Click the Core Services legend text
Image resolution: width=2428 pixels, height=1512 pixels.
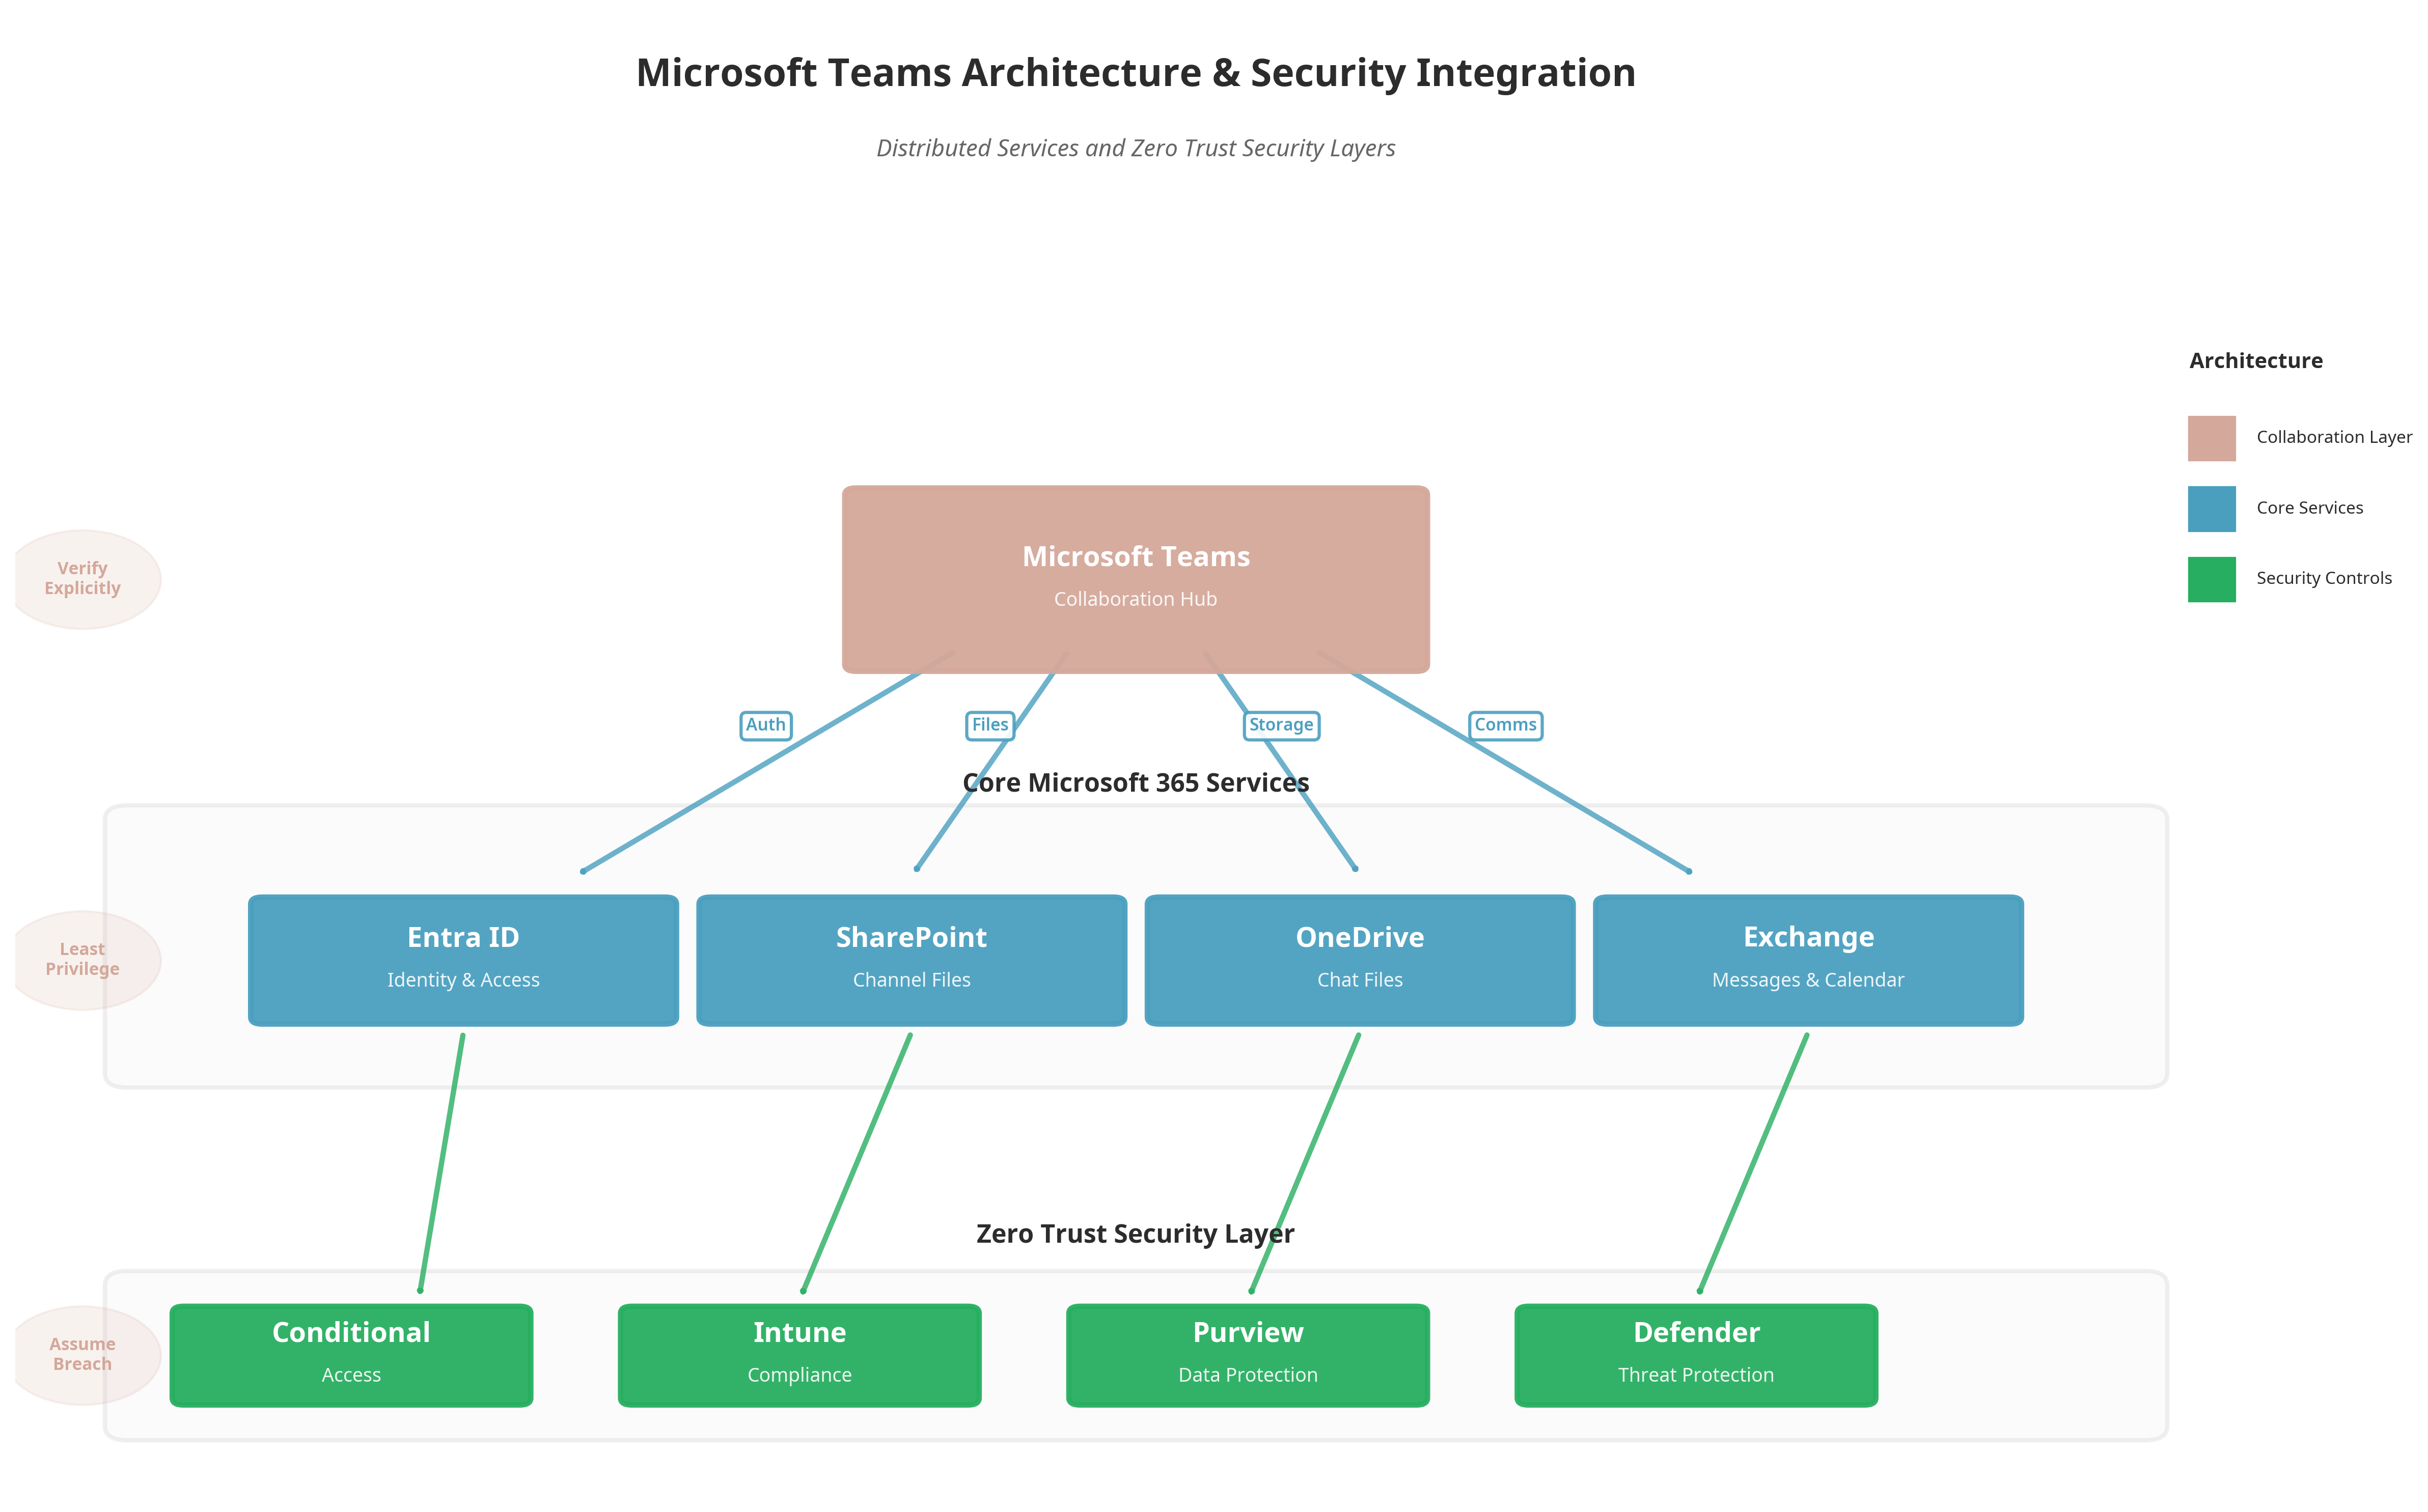pyautogui.click(x=2309, y=508)
